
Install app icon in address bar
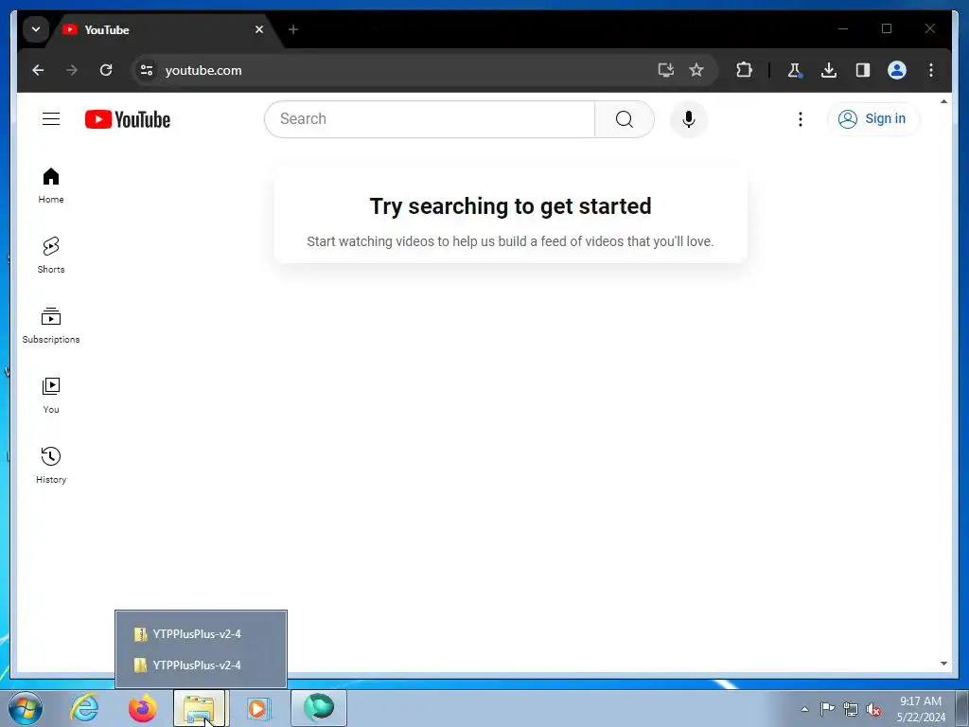click(665, 70)
